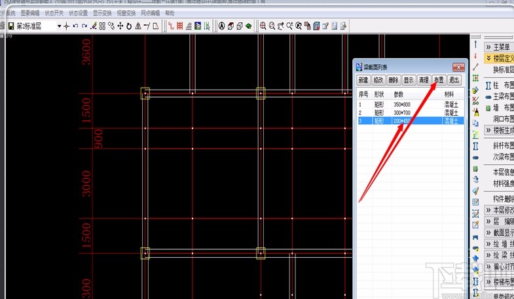514x299 pixels.
Task: Open the 显示变换 menu
Action: pyautogui.click(x=101, y=12)
